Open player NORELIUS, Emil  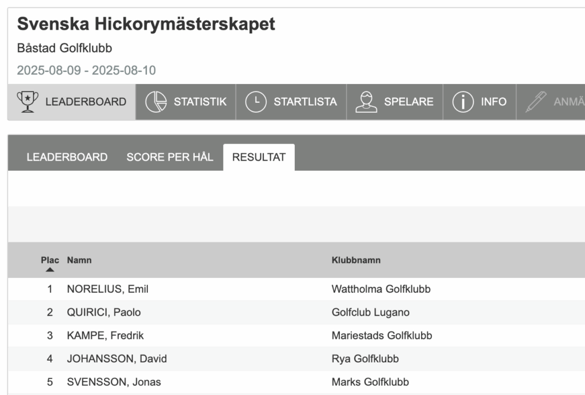coord(107,289)
